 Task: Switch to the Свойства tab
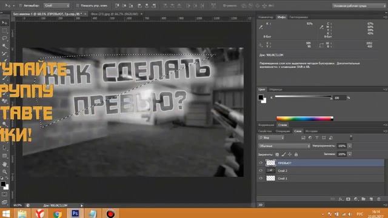tap(265, 131)
